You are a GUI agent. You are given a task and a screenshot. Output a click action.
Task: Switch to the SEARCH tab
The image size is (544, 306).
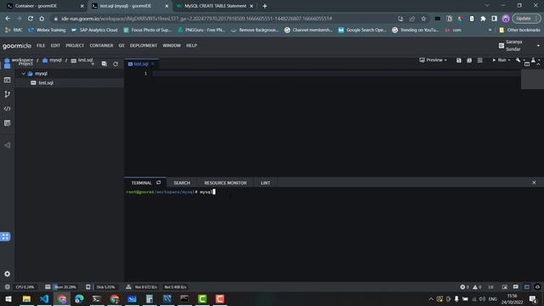coord(182,183)
